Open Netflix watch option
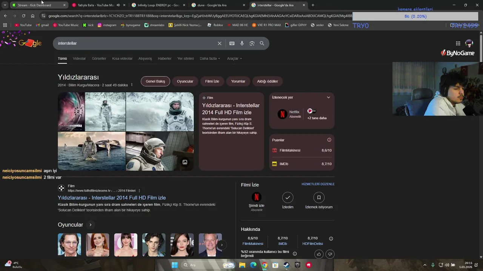Viewport: 483px width, 271px height. pos(290,114)
